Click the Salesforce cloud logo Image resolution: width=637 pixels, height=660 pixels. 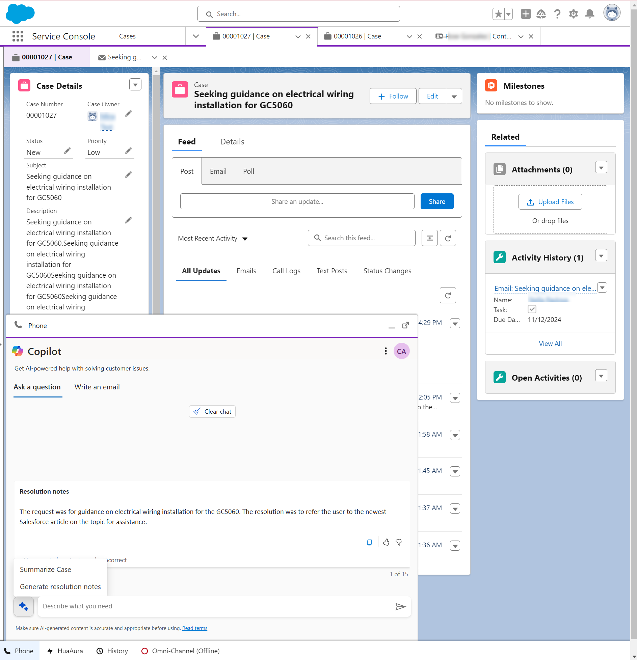click(20, 14)
